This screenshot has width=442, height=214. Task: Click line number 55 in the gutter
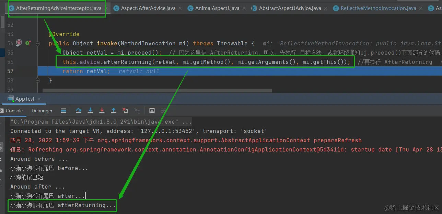point(10,53)
